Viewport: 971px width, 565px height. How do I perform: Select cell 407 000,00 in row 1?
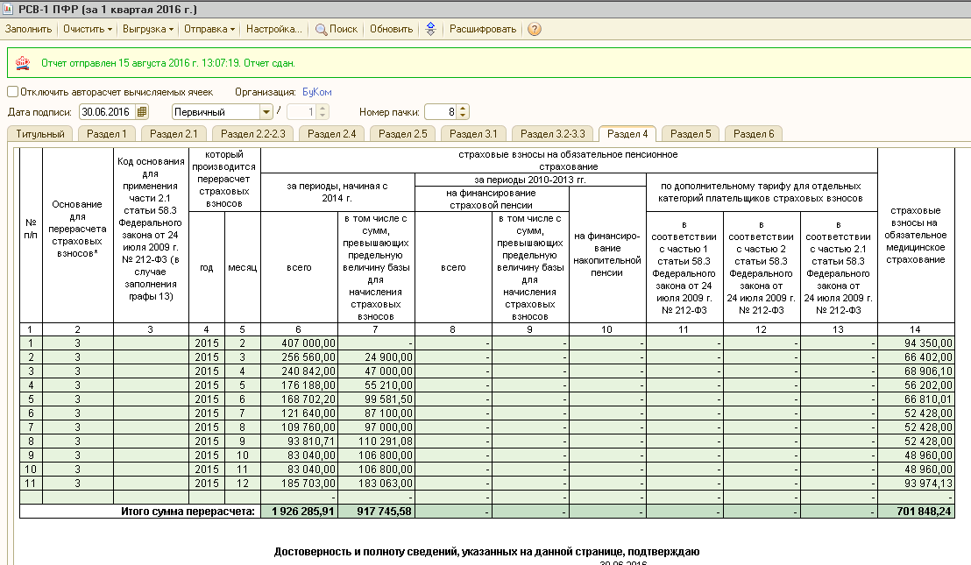299,343
